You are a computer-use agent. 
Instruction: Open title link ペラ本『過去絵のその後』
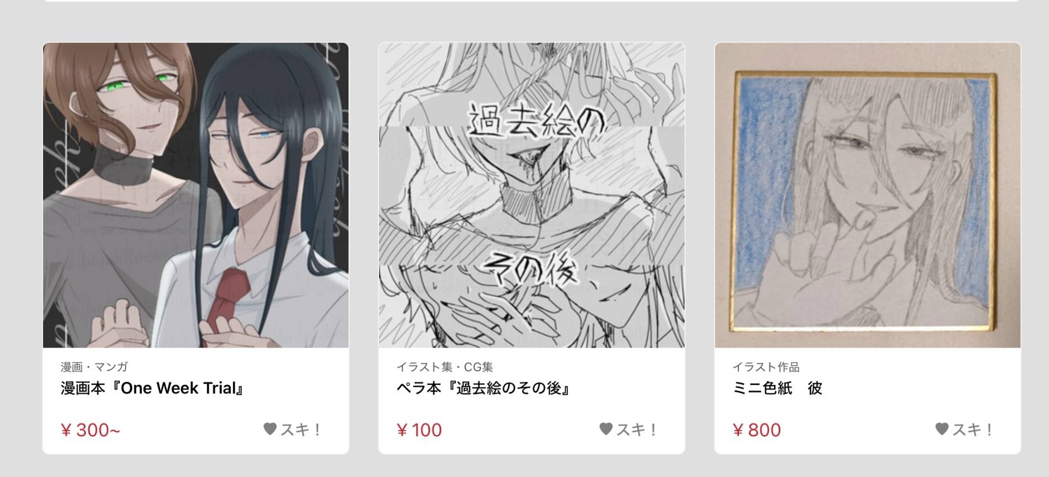point(483,388)
